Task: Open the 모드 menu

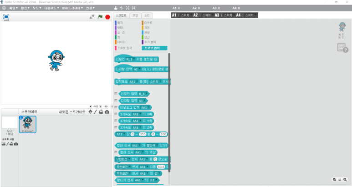Action: click(37, 8)
